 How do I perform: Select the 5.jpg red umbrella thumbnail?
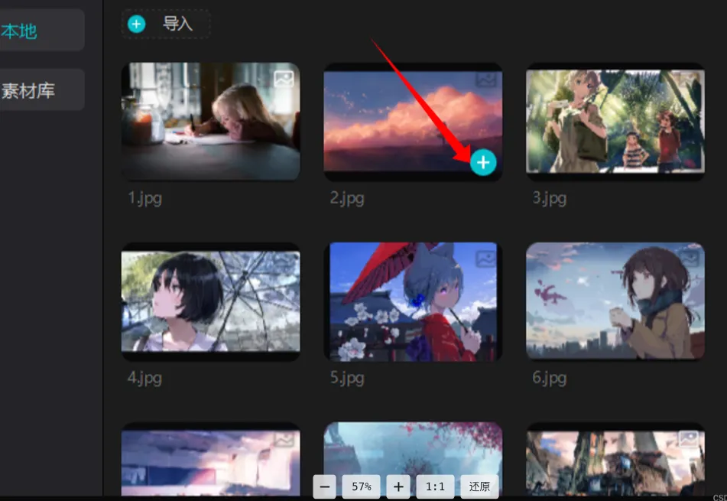(413, 301)
